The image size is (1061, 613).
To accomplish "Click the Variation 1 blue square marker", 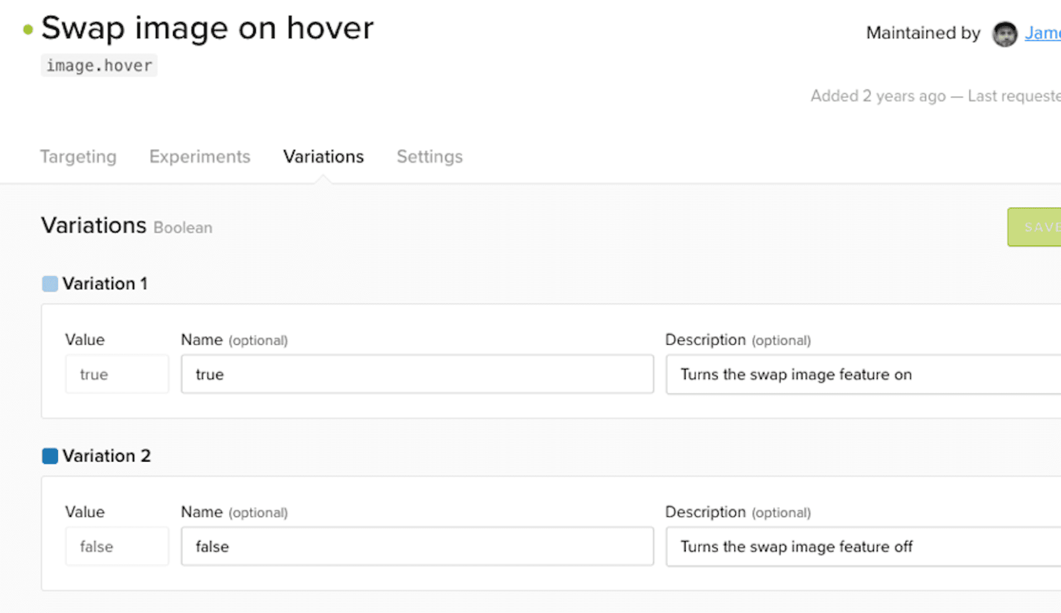I will (50, 284).
